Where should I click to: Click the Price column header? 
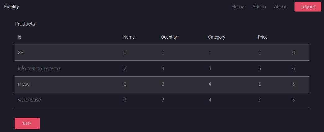[262, 37]
